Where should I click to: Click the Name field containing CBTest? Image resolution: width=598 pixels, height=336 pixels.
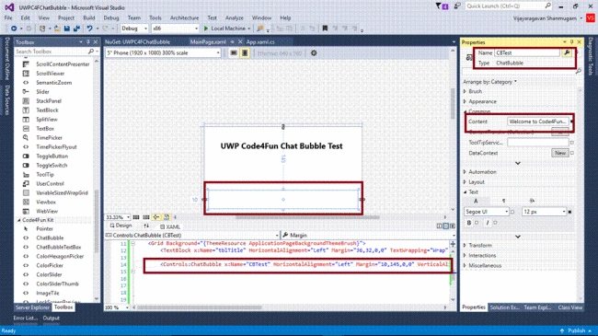(x=527, y=53)
